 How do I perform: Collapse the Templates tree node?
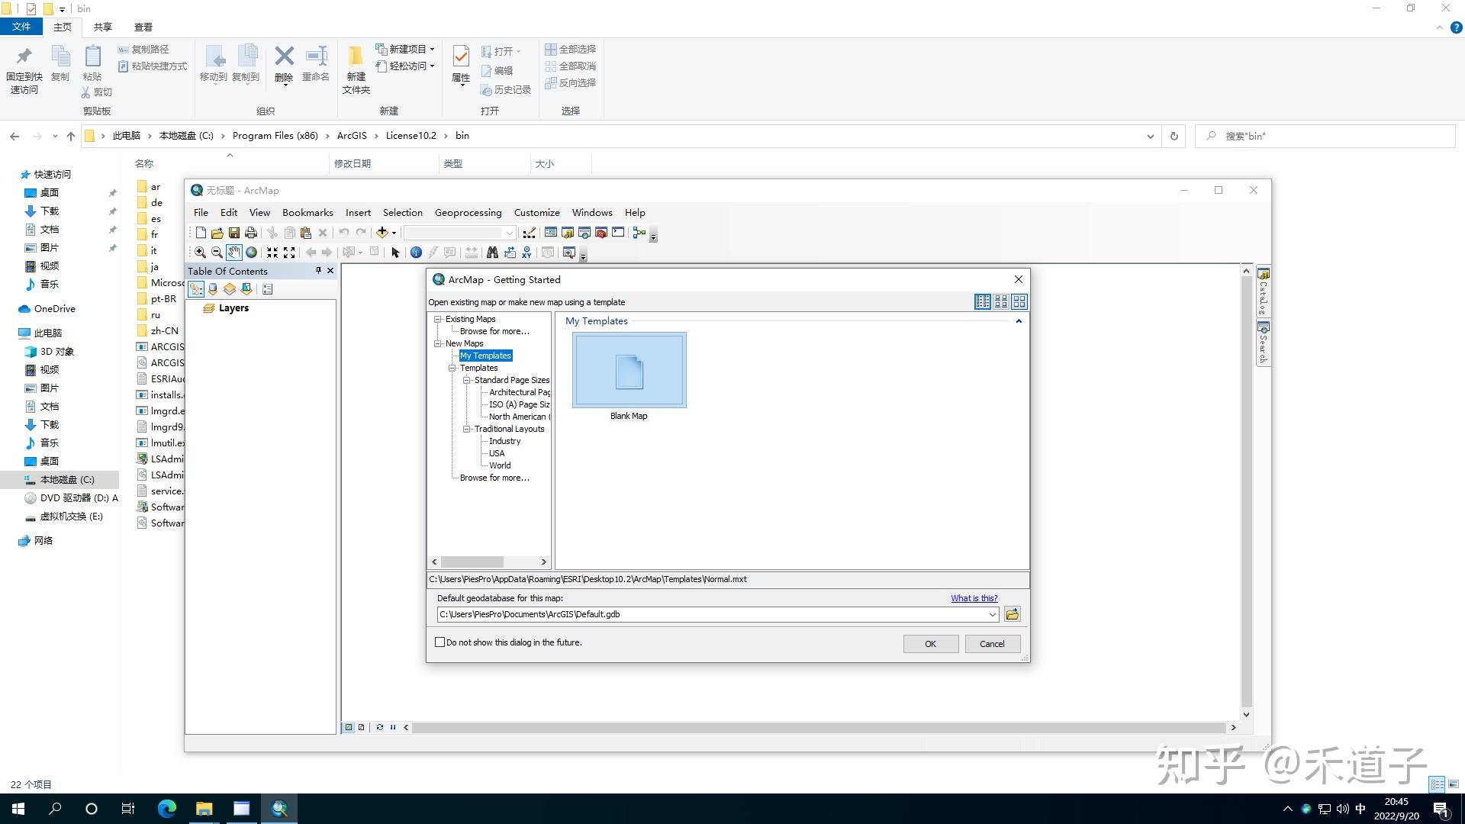coord(452,368)
